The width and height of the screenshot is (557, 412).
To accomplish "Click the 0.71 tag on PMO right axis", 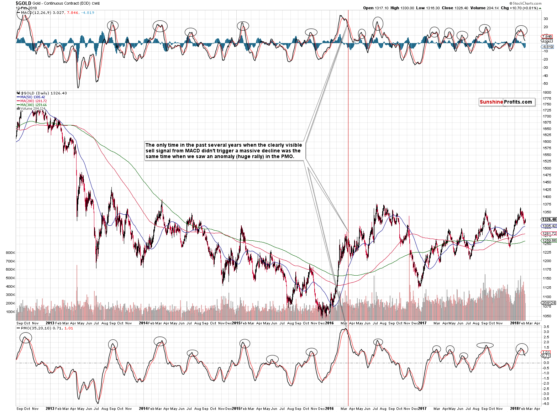I will pyautogui.click(x=546, y=356).
